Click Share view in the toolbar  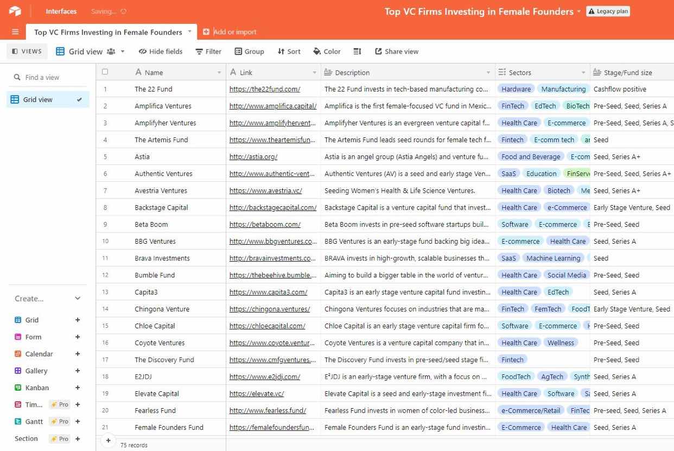pos(397,52)
